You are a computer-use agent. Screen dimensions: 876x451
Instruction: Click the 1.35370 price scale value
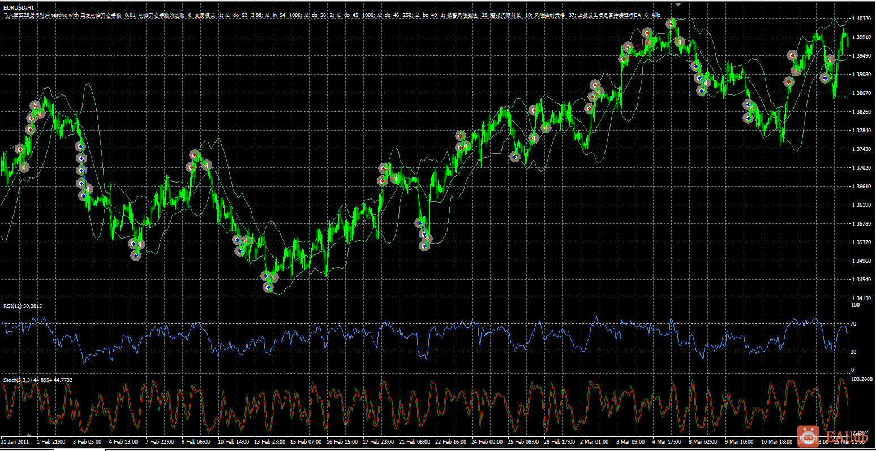click(862, 242)
